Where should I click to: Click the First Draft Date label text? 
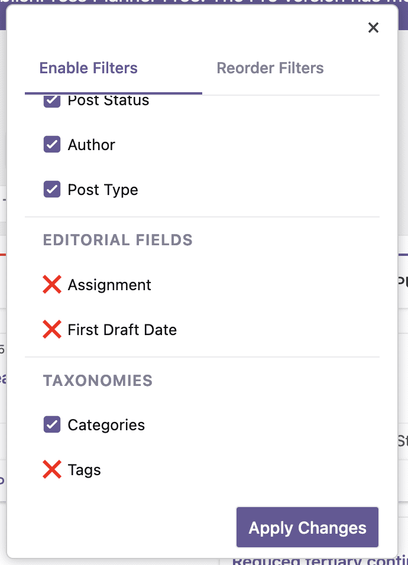(x=122, y=329)
